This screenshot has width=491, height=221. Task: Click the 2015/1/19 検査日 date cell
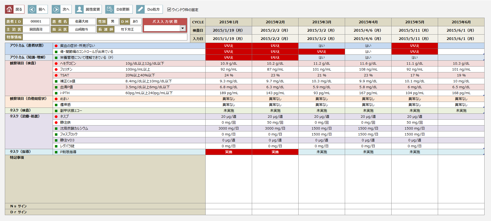(x=228, y=30)
